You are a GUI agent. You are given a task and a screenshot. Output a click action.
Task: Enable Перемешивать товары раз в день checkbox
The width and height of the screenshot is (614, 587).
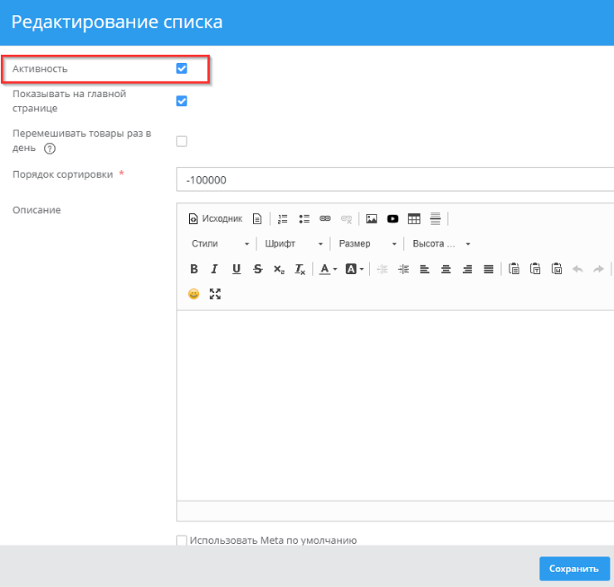(182, 141)
